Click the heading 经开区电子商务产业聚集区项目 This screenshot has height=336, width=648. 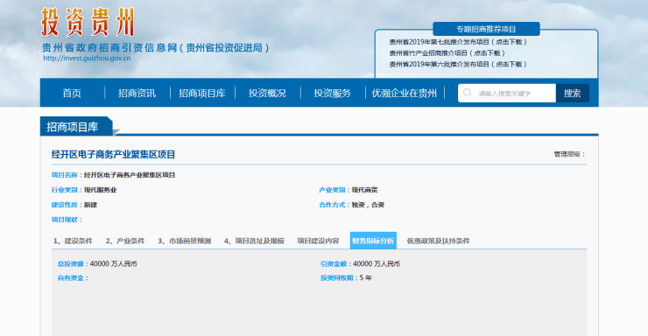[113, 155]
